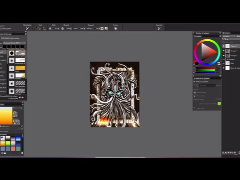Click the Plan vertical symmetry icon
The height and width of the screenshot is (180, 240).
(195, 96)
